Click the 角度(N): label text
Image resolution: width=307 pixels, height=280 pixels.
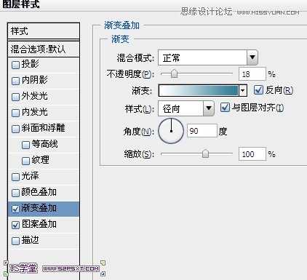[x=139, y=132]
